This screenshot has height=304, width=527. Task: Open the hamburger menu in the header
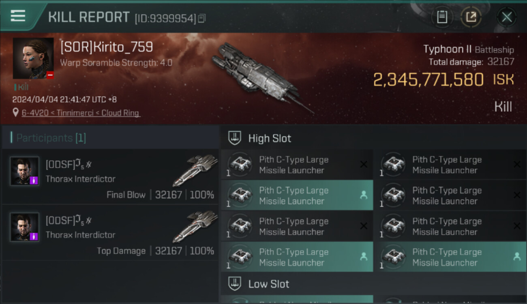point(18,16)
